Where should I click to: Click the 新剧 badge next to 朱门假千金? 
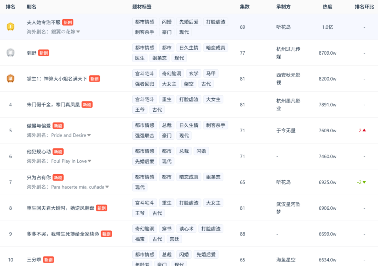click(87, 105)
